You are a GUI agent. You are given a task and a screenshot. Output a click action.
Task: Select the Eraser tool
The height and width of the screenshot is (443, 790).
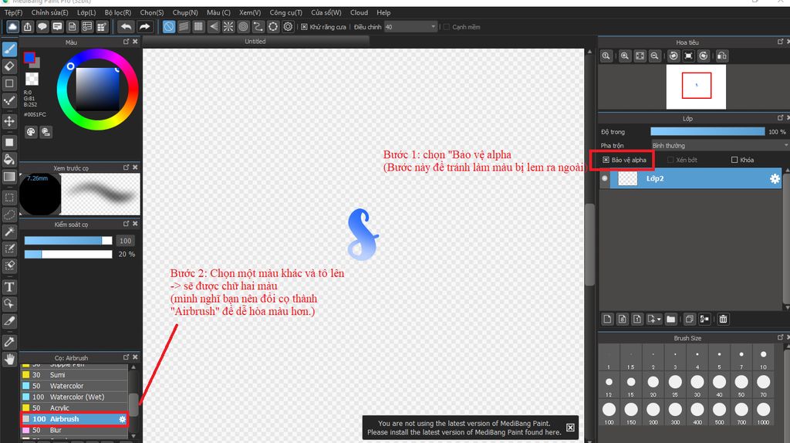(9, 66)
